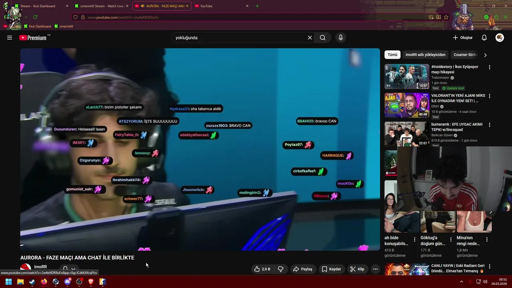512x288 pixels.
Task: Open #insidestory Eyüpspor video thumbnail
Action: pyautogui.click(x=407, y=76)
